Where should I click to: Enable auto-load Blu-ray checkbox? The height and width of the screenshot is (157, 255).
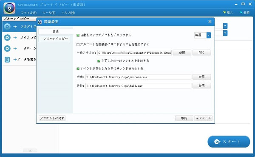(78, 44)
